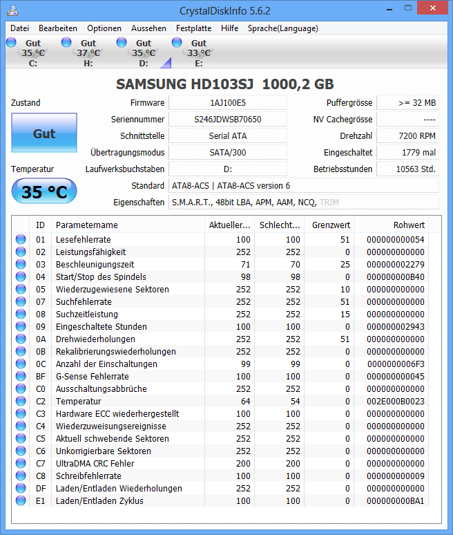453x535 pixels.
Task: Click the Rohwert column header
Action: coord(392,225)
